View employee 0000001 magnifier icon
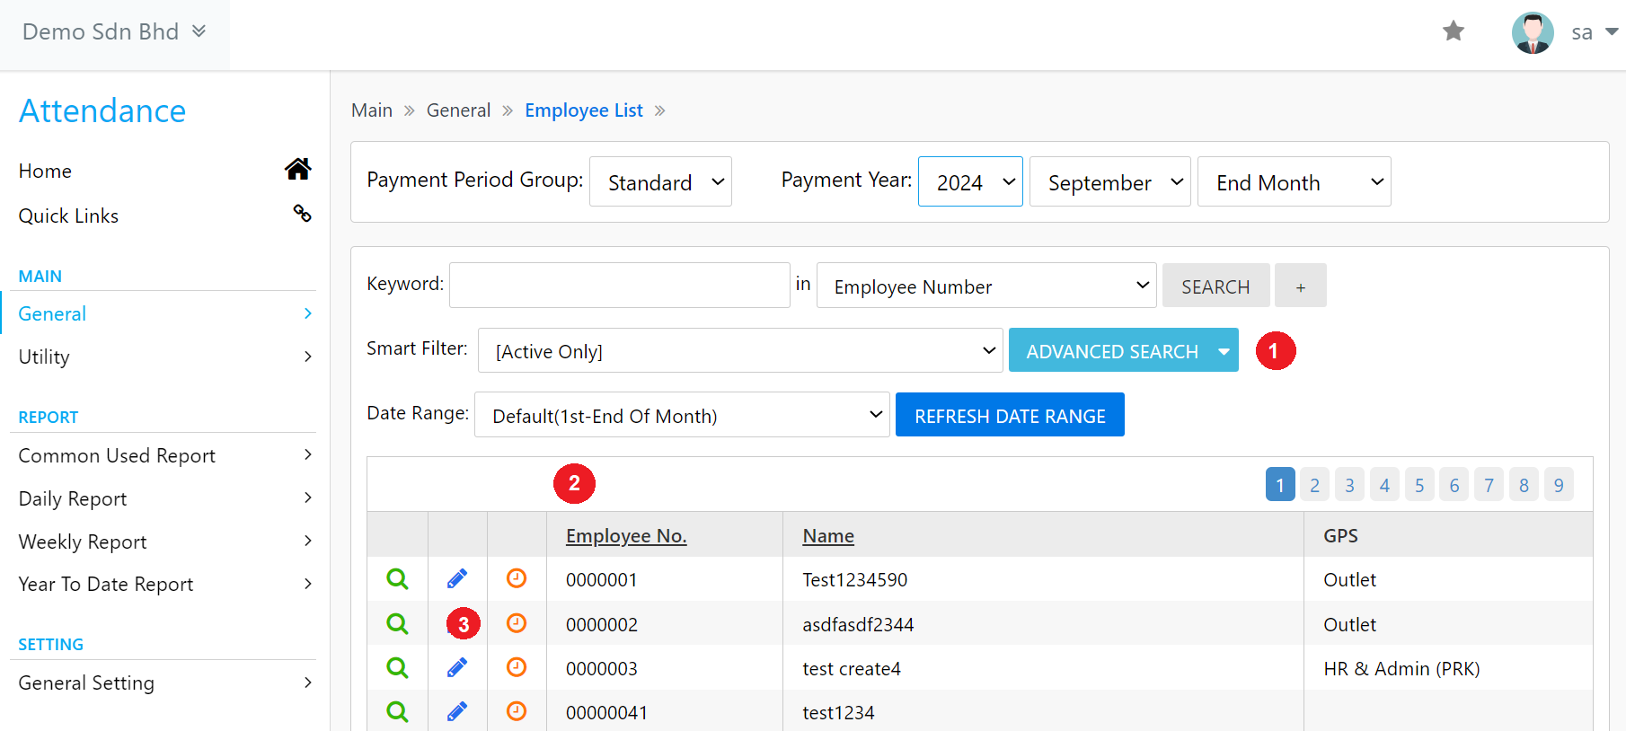This screenshot has width=1626, height=731. pos(397,579)
